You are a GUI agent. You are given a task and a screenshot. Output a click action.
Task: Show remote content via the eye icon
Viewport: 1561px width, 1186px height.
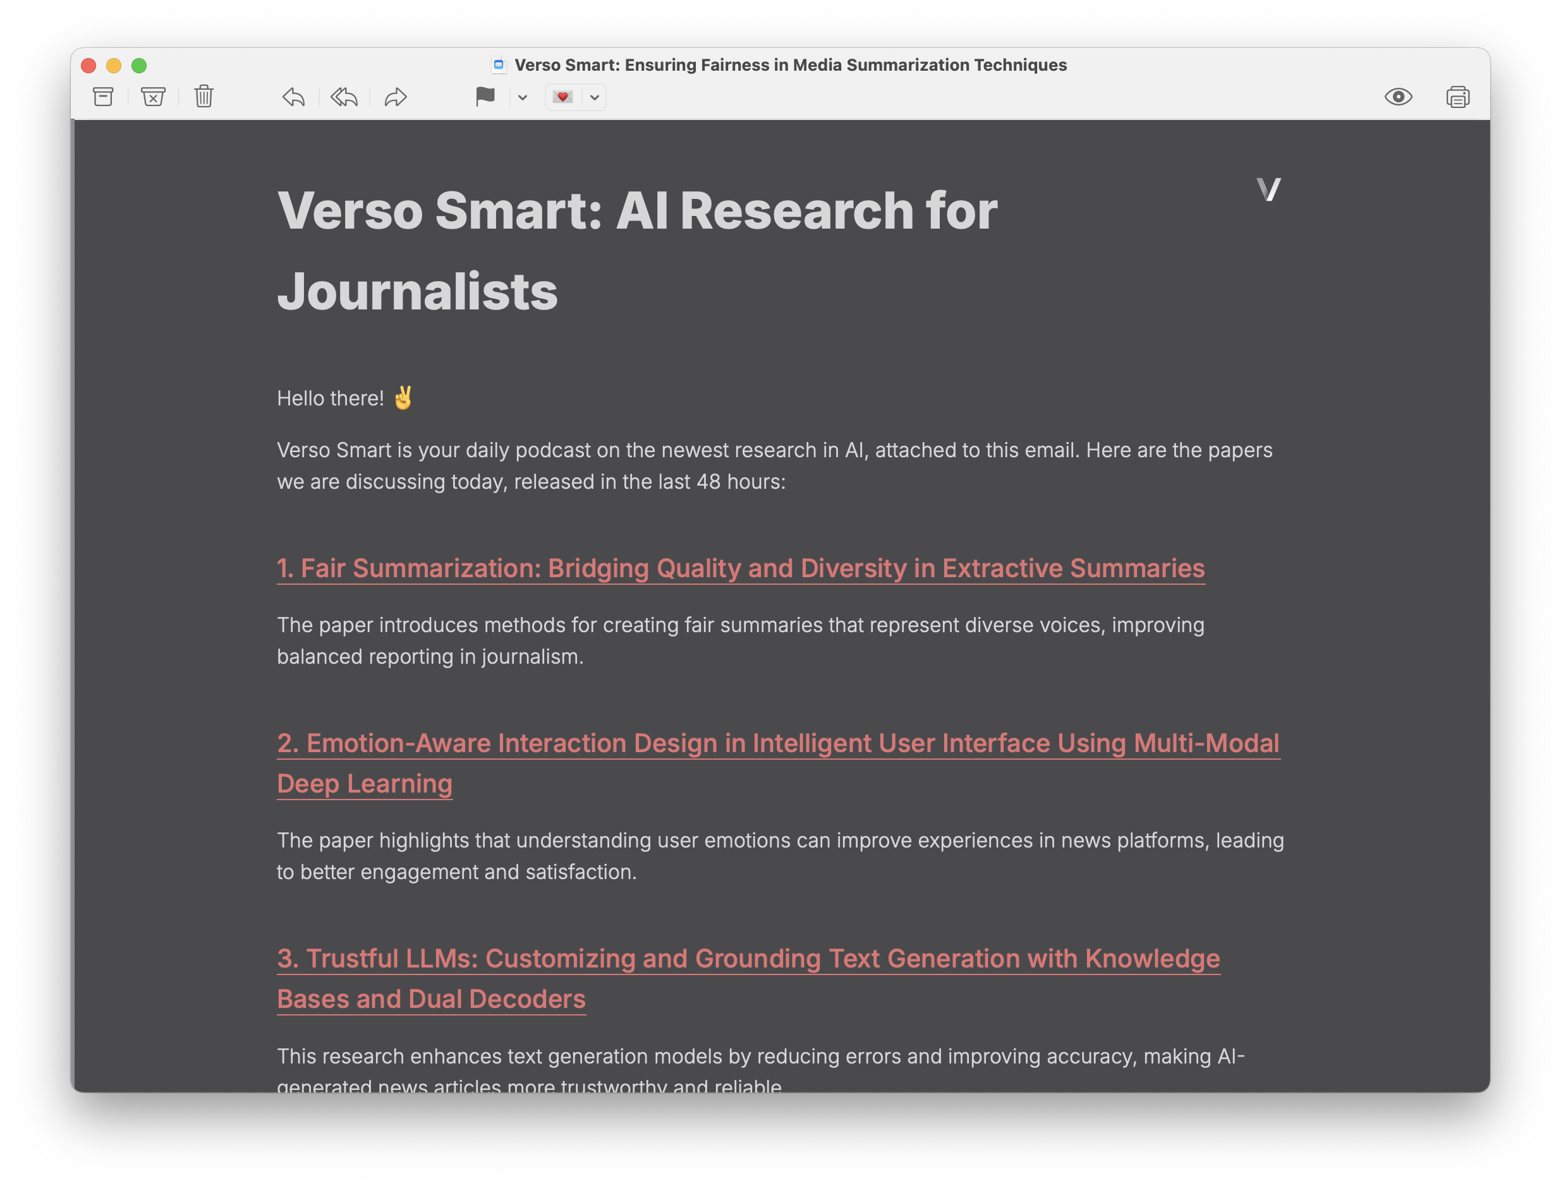(x=1398, y=97)
